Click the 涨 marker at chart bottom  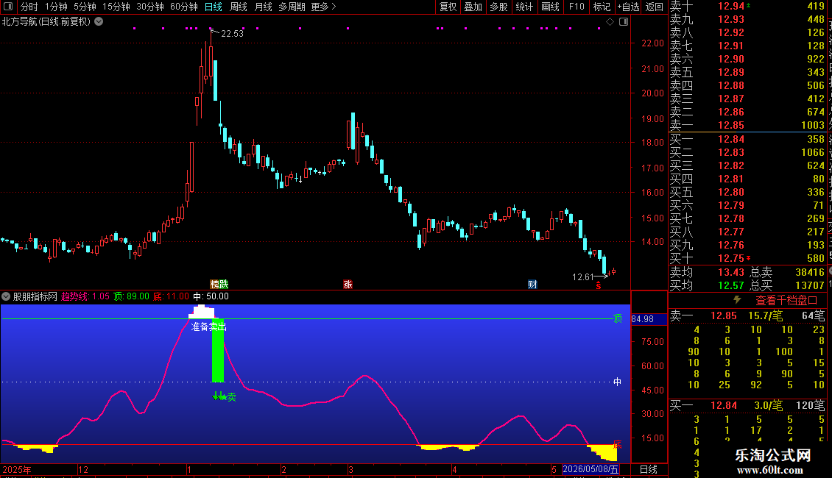click(x=348, y=284)
